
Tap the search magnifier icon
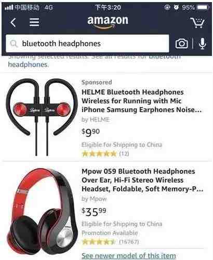coord(14,44)
